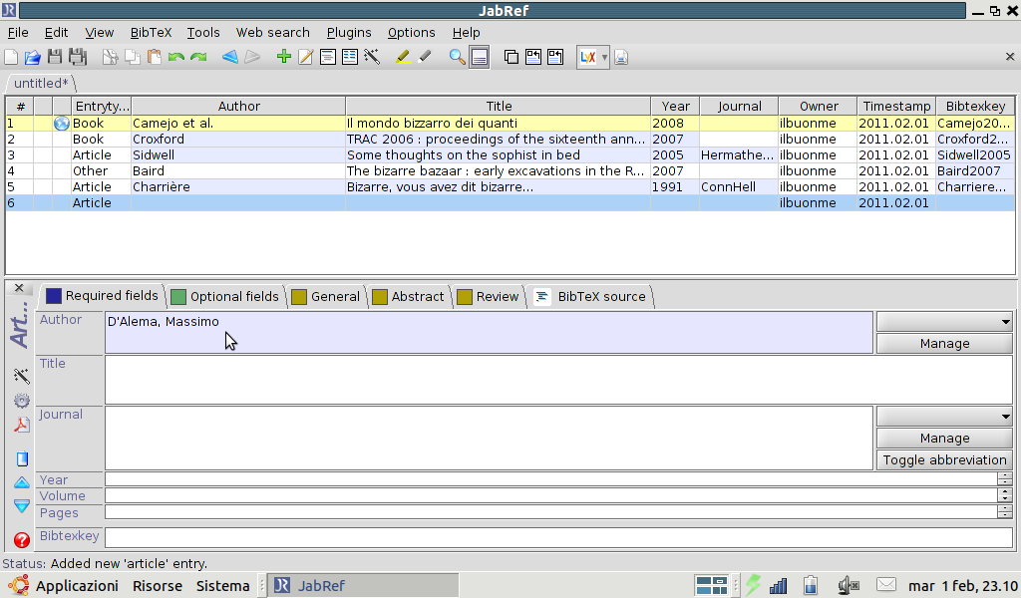Image resolution: width=1021 pixels, height=598 pixels.
Task: Open the BibTeX menu
Action: 151,33
